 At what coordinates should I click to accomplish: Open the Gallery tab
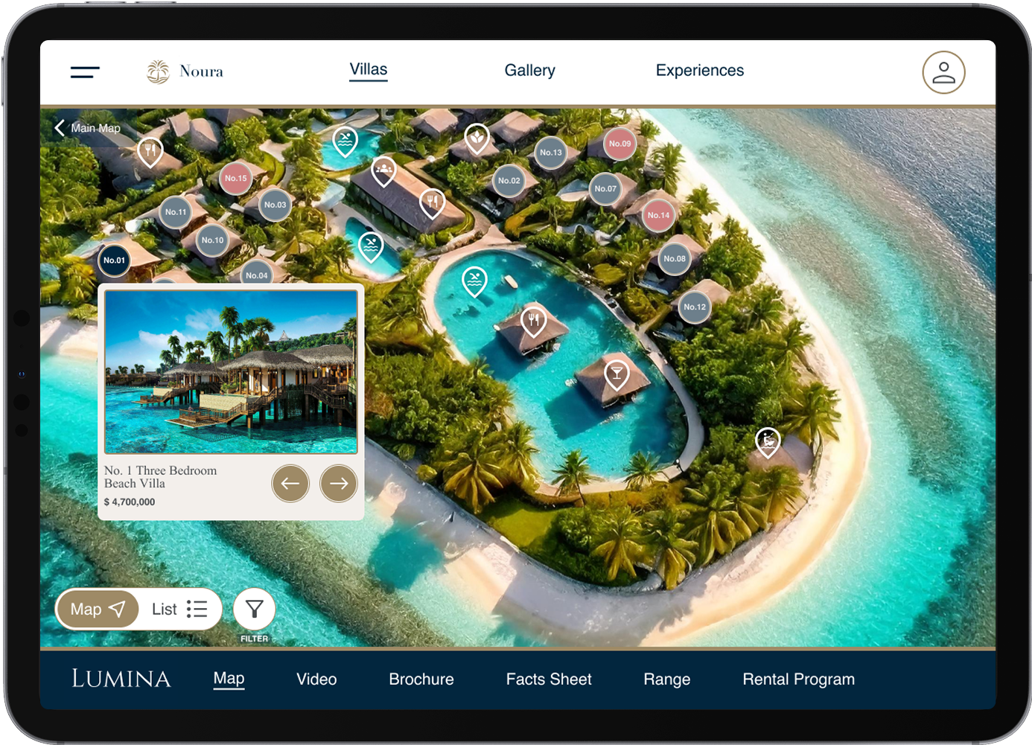(x=529, y=71)
